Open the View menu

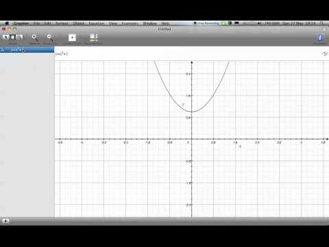point(113,23)
